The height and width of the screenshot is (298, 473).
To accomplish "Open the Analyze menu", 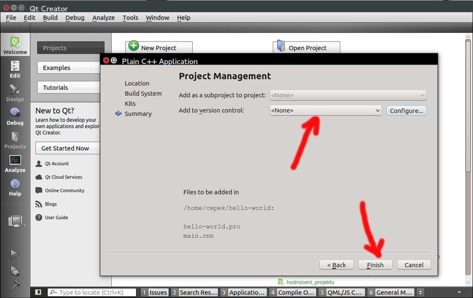I will [103, 18].
